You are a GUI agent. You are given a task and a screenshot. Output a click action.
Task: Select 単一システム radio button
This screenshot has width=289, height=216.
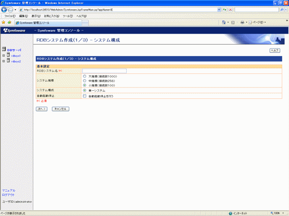pos(85,90)
